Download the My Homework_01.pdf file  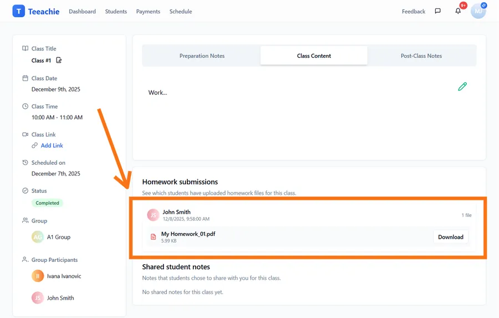450,237
